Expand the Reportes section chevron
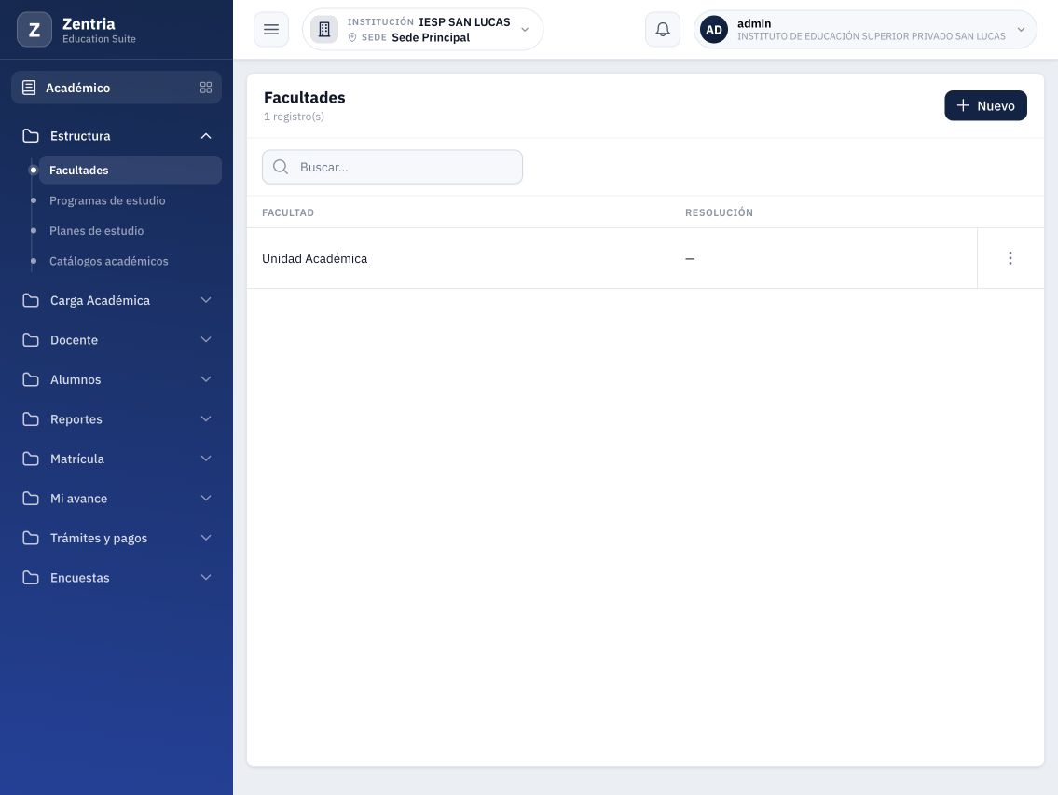1058x795 pixels. tap(206, 419)
